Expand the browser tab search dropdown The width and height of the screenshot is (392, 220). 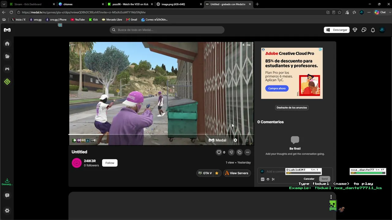point(4,4)
